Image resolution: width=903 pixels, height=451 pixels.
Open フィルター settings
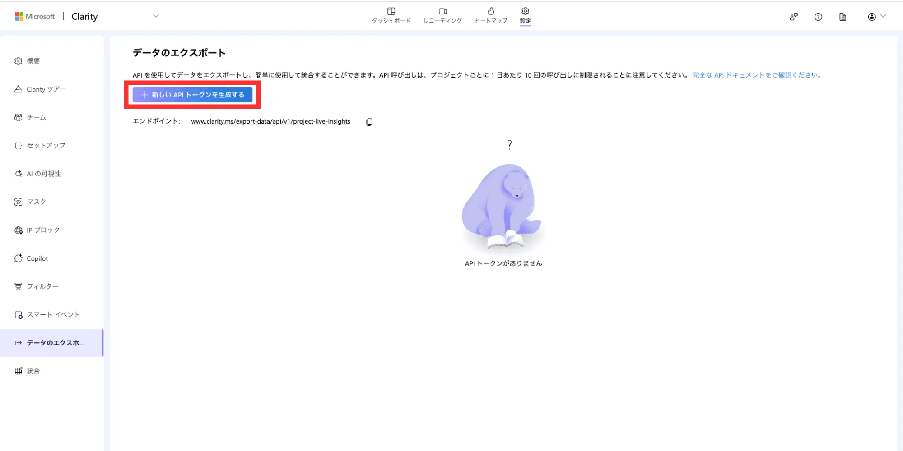52,286
